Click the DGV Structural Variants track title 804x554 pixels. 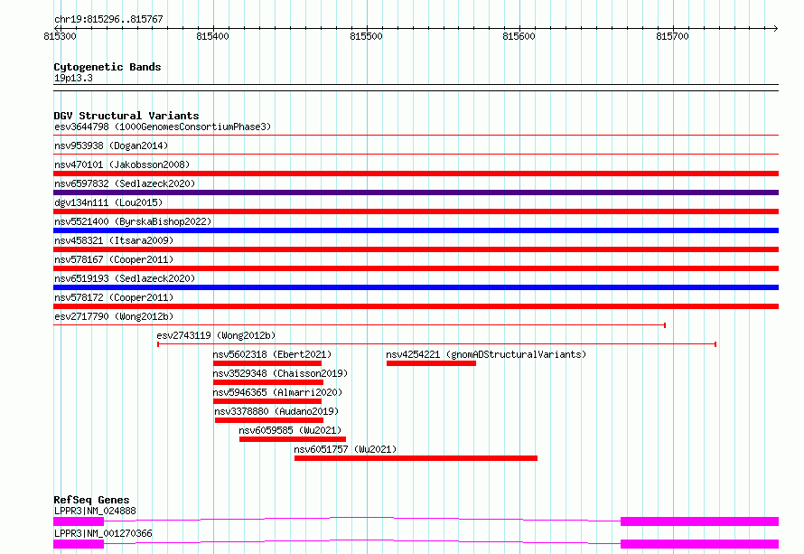pyautogui.click(x=126, y=116)
